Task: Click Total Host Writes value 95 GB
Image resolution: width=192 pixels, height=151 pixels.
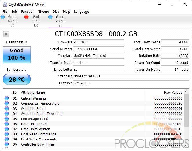Action: click(x=175, y=49)
